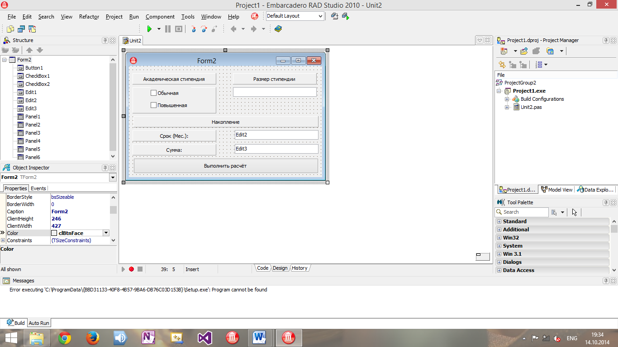This screenshot has height=347, width=618.
Task: Click the Back navigation arrow in toolbar
Action: pyautogui.click(x=233, y=29)
